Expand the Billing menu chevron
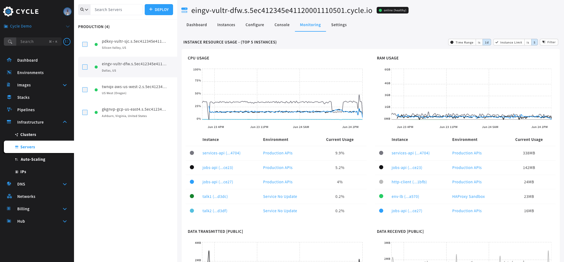Image resolution: width=564 pixels, height=262 pixels. [x=65, y=209]
